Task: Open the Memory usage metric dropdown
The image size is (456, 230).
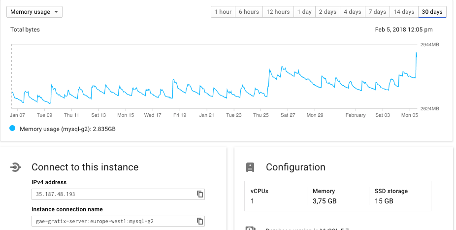Action: [x=34, y=12]
